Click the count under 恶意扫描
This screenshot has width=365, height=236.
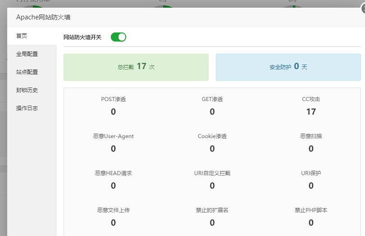tap(311, 148)
